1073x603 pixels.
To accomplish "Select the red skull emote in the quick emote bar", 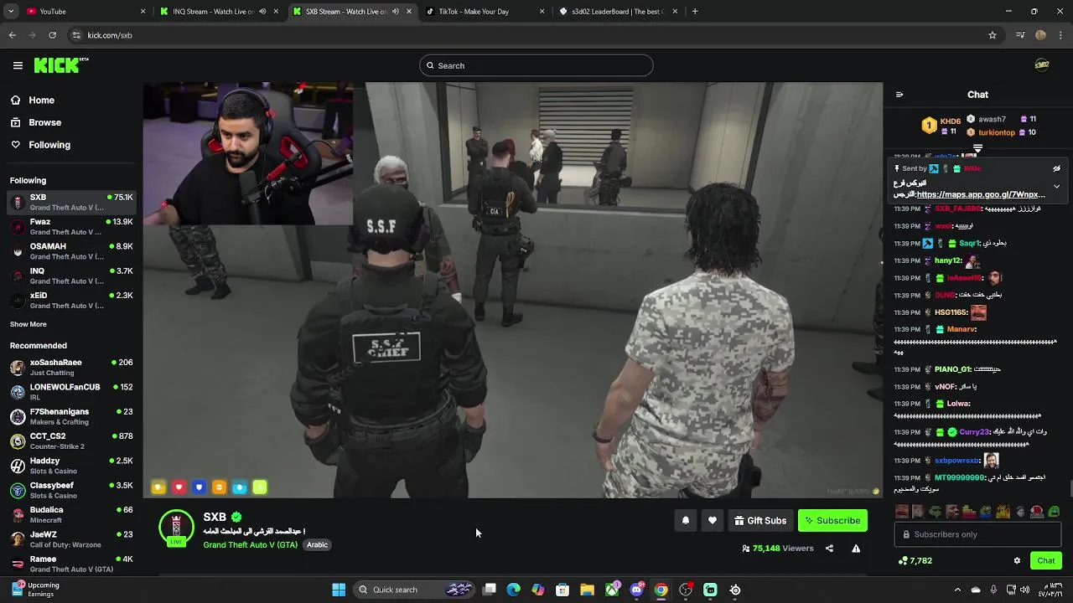I will point(1037,512).
